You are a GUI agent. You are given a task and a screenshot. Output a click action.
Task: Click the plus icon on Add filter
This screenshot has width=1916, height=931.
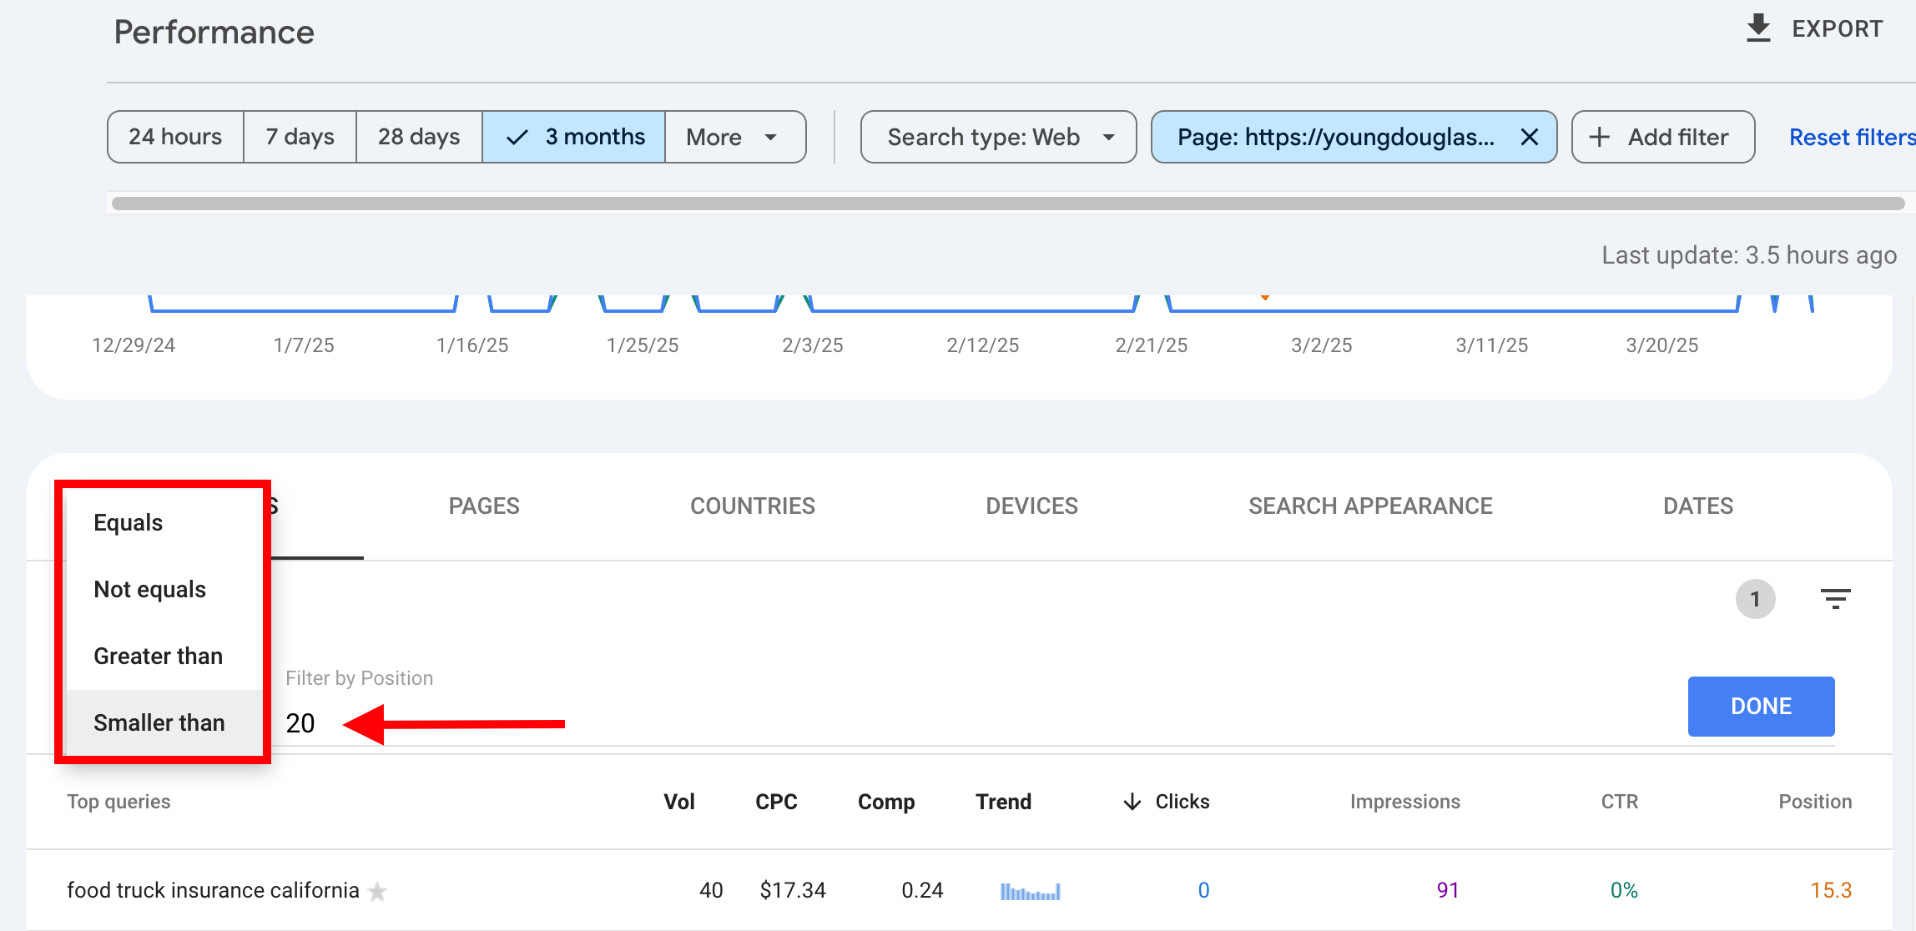(x=1599, y=137)
